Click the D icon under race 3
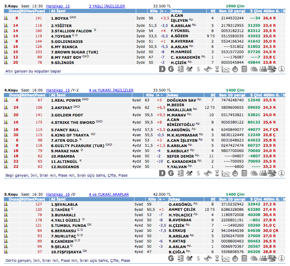 162,69
